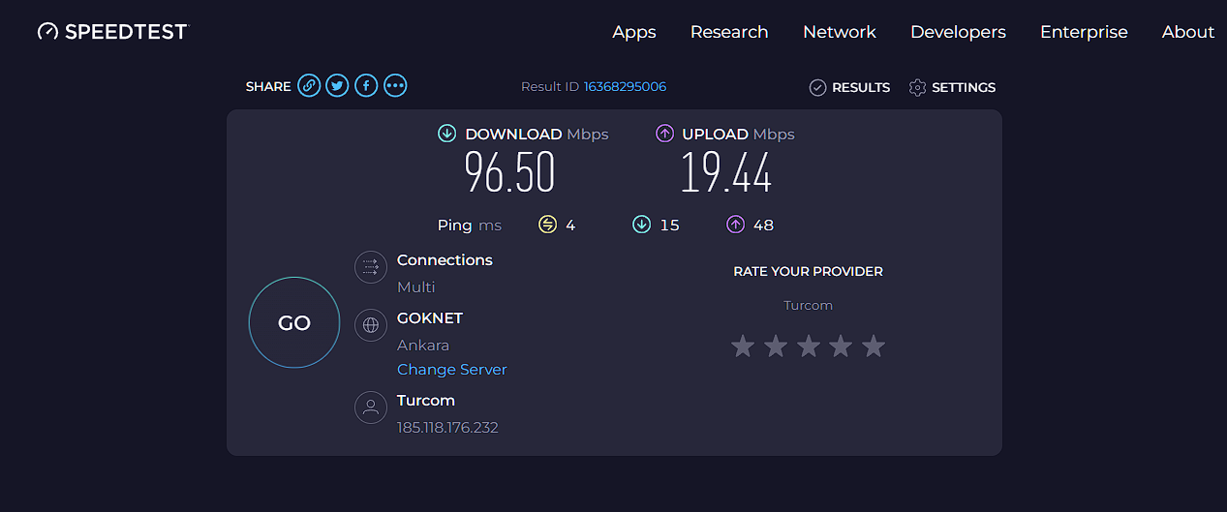Click the Turcom provider name under rating
Viewport: 1227px width, 512px height.
coord(809,306)
